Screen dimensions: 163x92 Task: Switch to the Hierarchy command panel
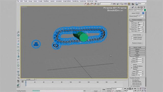pos(136,7)
